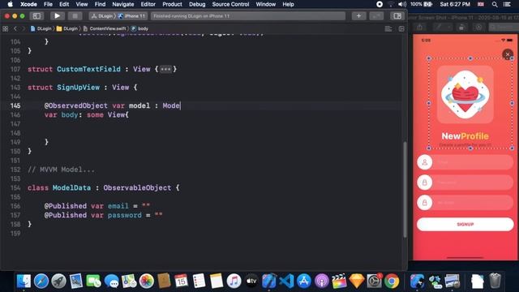Open FaceTime from the dock
The image size is (519, 292).
94,281
